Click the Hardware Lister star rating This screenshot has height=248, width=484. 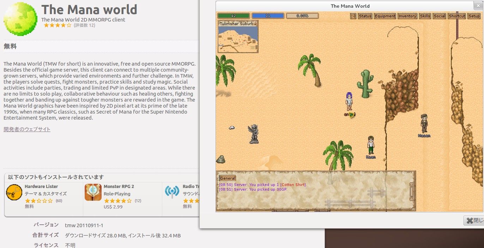click(39, 201)
